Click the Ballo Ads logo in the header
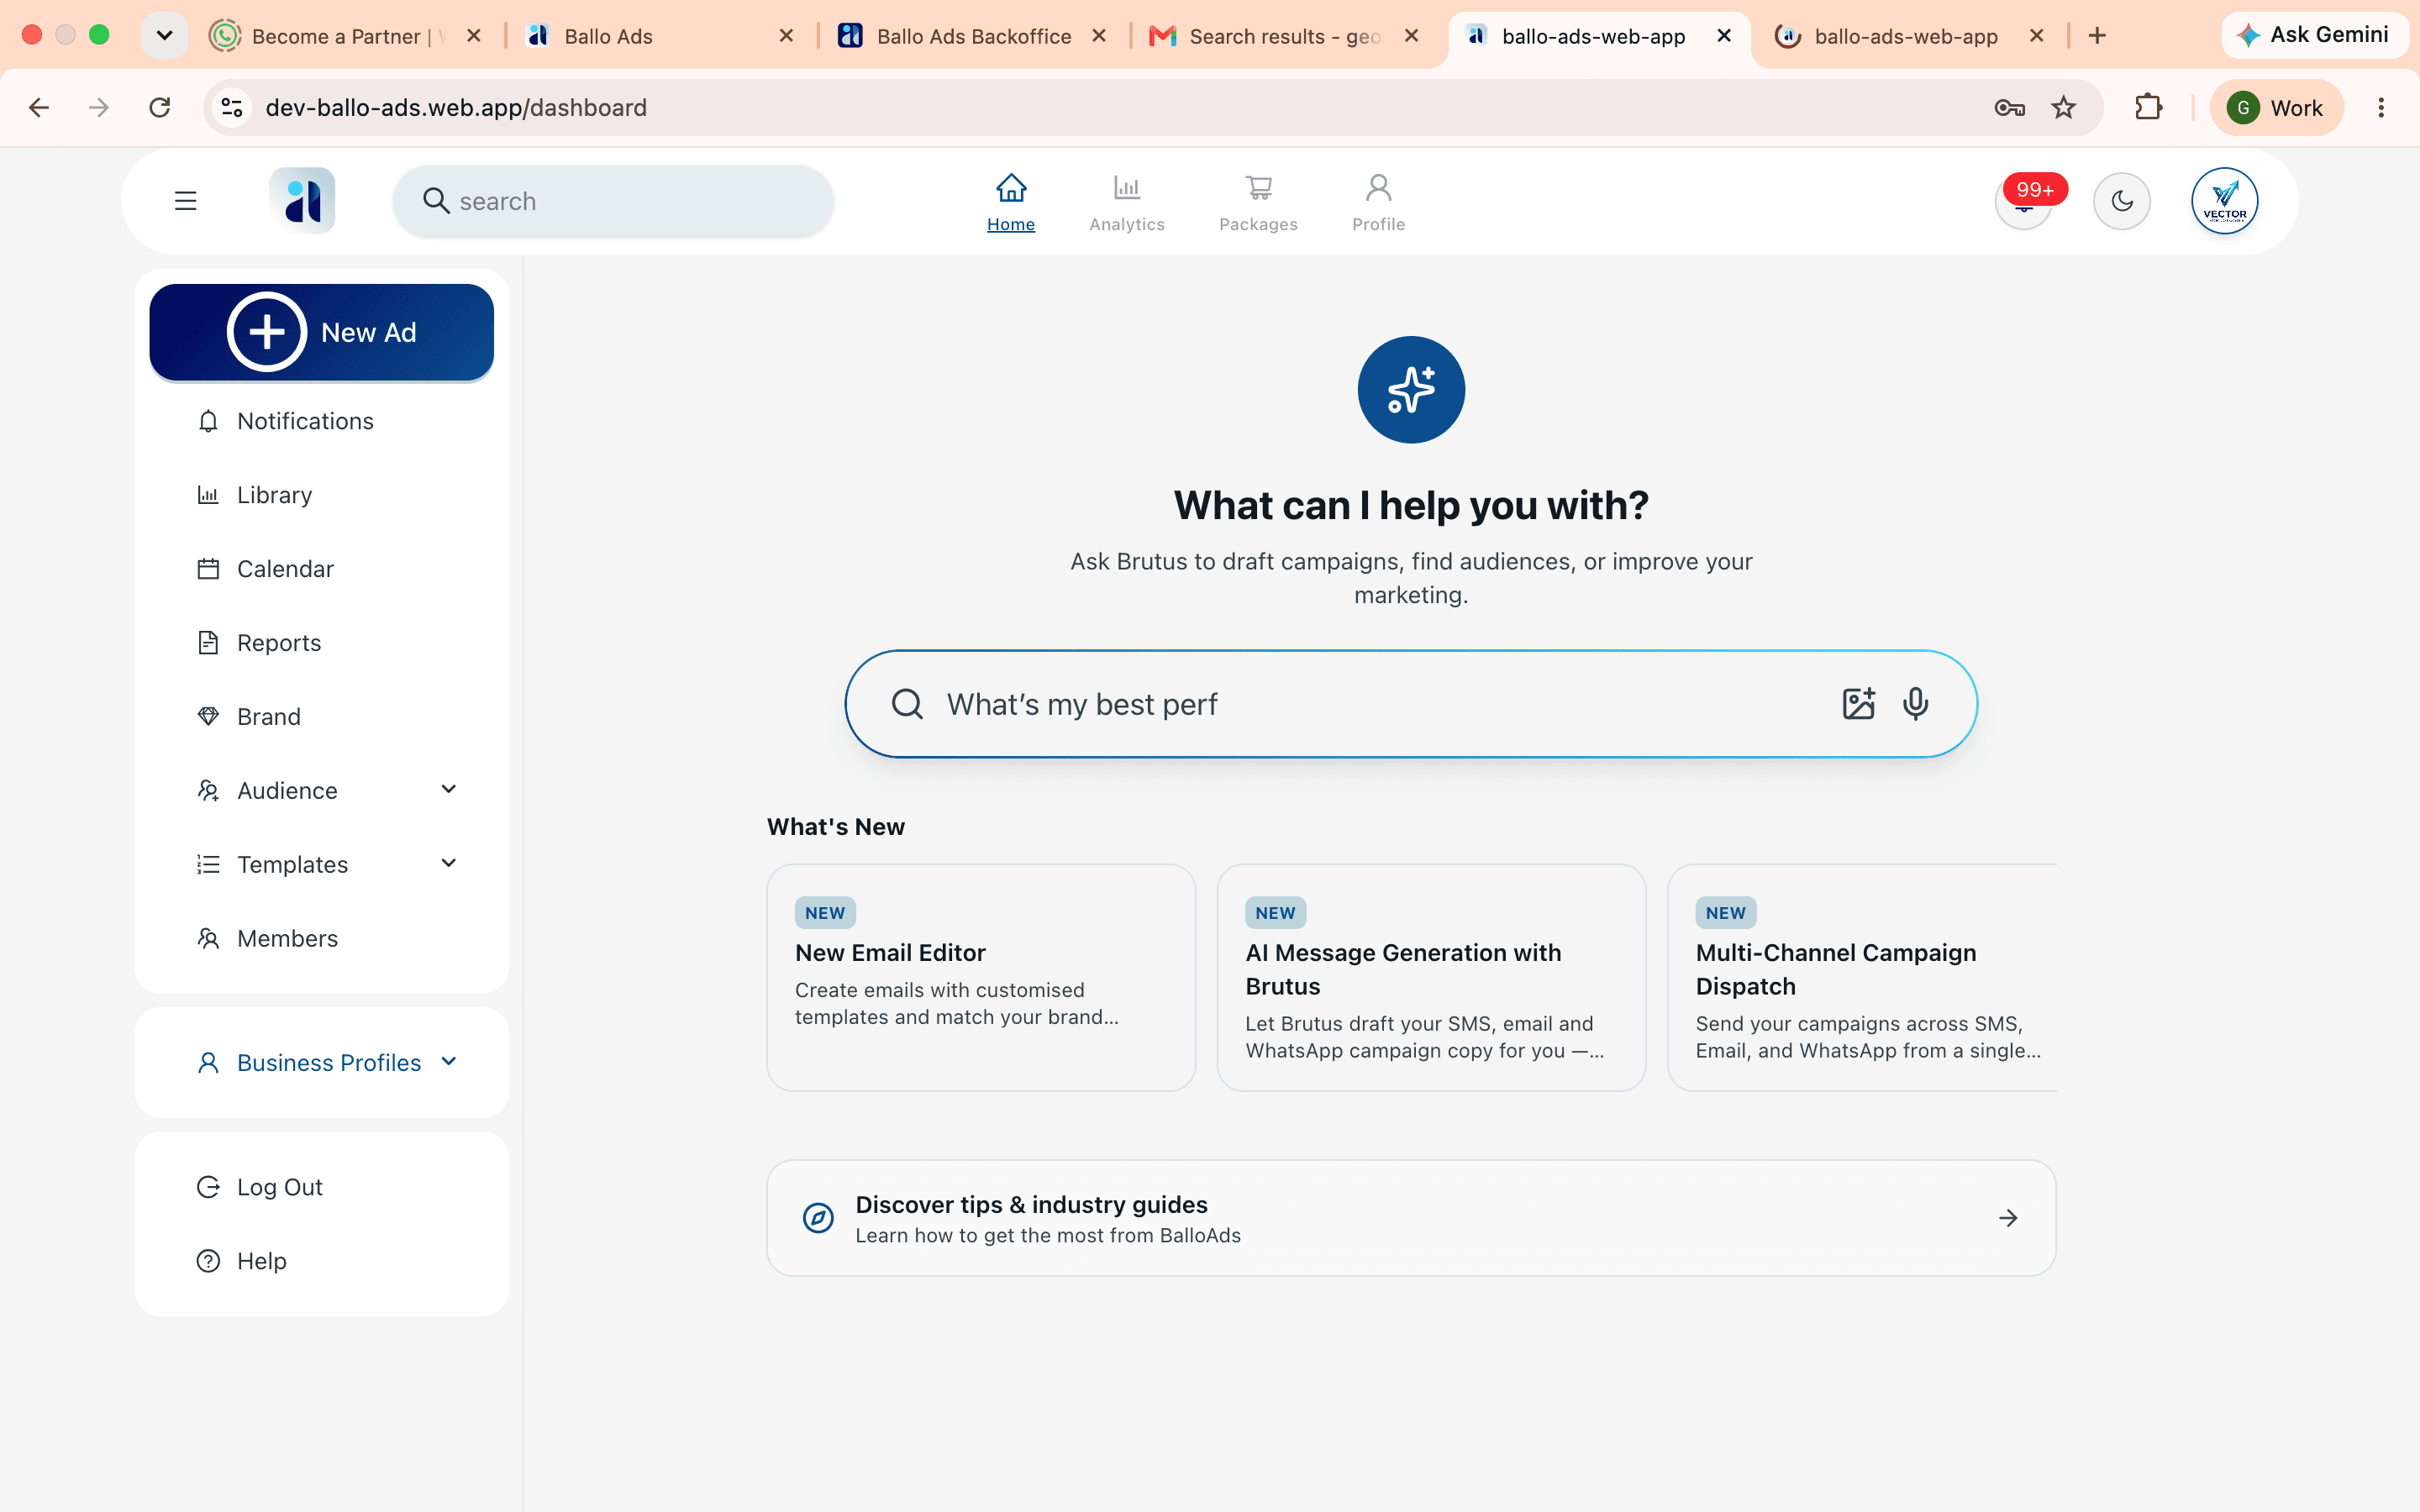Viewport: 2420px width, 1512px height. click(302, 201)
